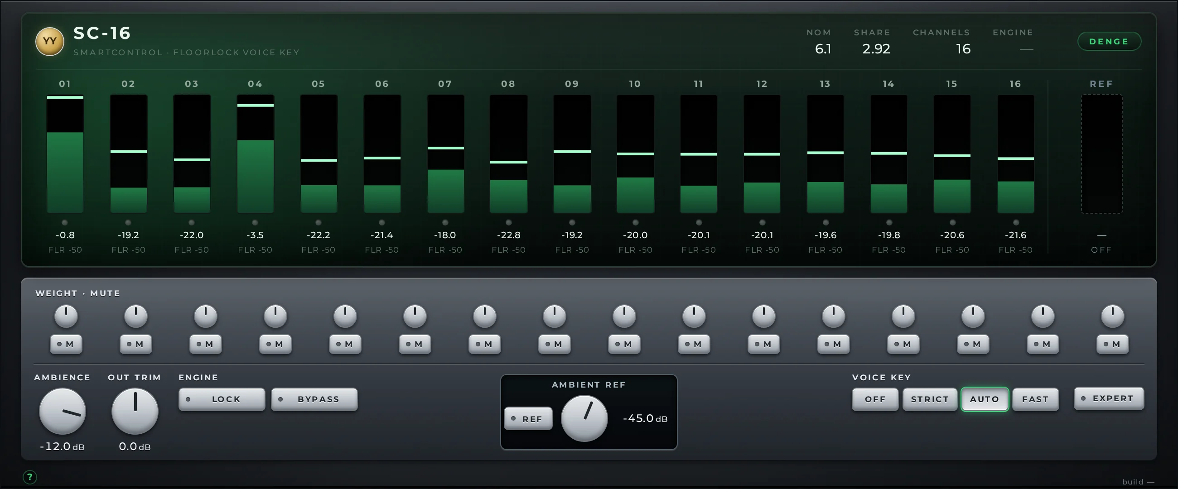Viewport: 1178px width, 489px height.
Task: Click the first channel weight knob
Action: click(66, 316)
